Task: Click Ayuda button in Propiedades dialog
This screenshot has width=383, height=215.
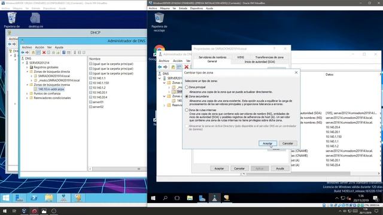Action: pos(280,168)
